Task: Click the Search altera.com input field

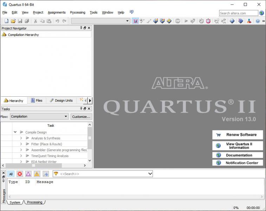Action: (238, 13)
